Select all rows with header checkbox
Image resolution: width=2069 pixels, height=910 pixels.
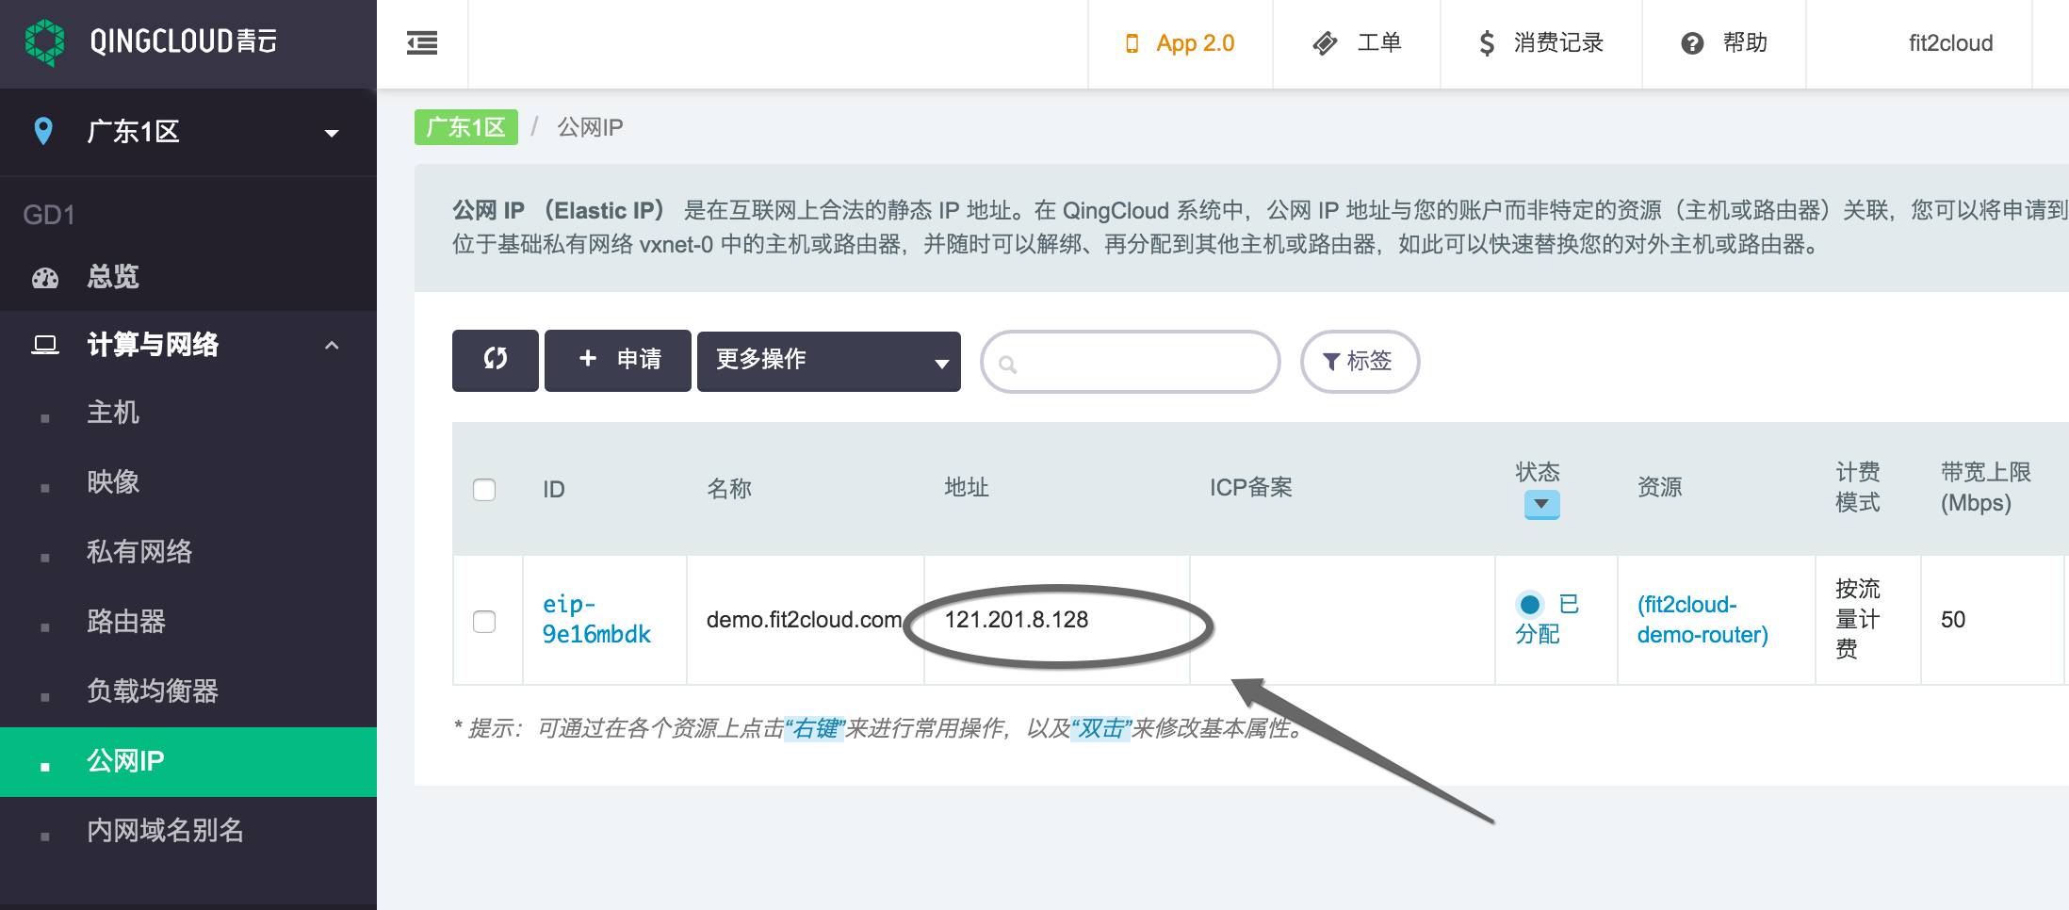[x=484, y=490]
